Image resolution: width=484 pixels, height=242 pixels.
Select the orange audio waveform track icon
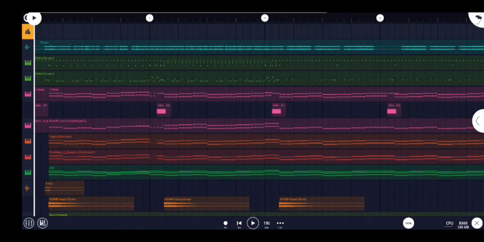point(28,188)
